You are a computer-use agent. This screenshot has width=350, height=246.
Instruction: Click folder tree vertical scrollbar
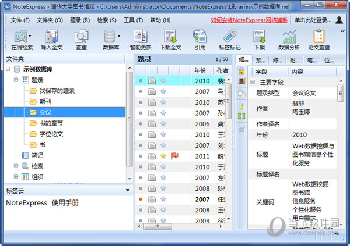pos(129,119)
